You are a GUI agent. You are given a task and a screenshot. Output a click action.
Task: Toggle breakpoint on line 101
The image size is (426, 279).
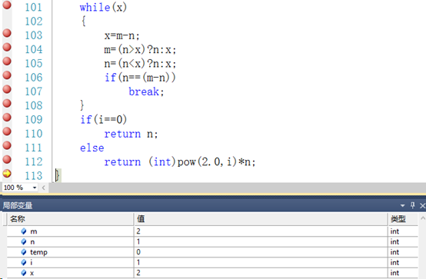[7, 5]
